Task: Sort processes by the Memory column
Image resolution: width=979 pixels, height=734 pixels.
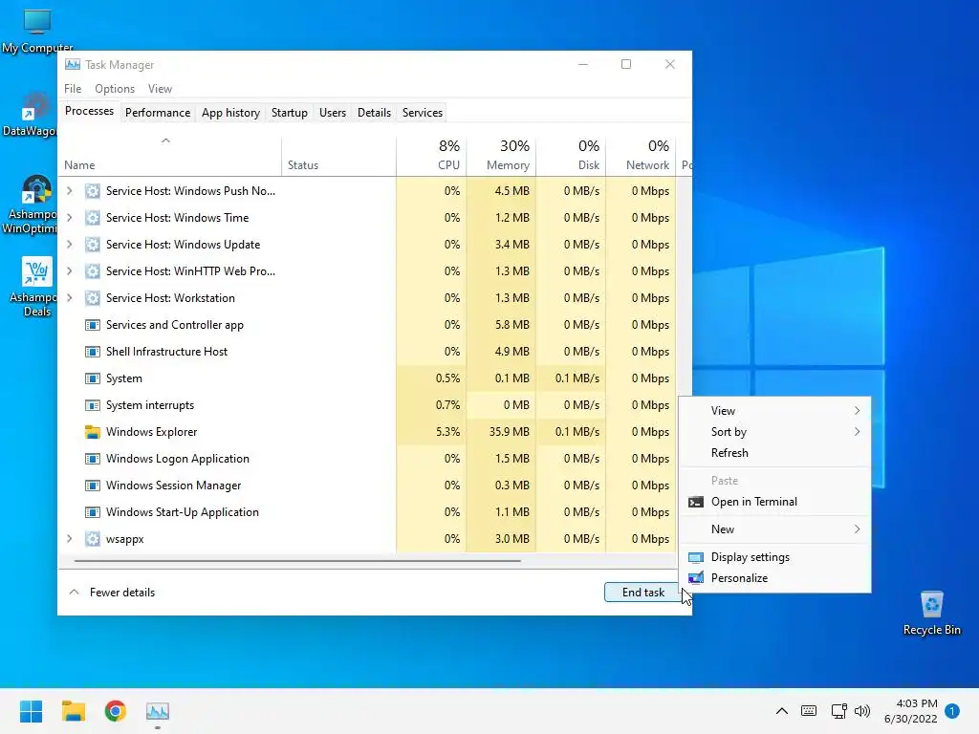Action: pos(501,156)
